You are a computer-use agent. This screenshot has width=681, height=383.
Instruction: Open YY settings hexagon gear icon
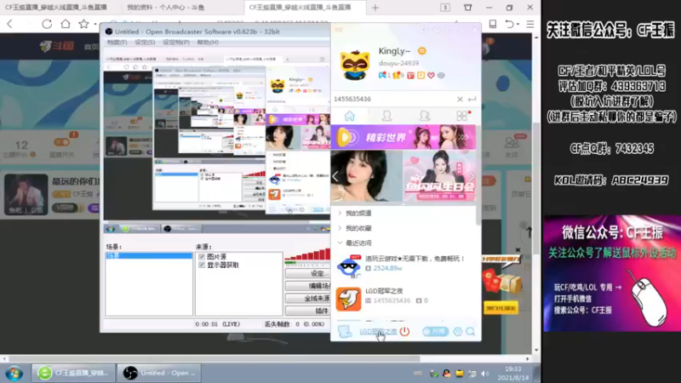pyautogui.click(x=458, y=331)
